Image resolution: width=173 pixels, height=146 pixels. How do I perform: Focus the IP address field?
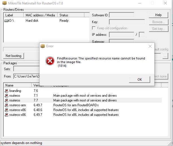coord(121,35)
